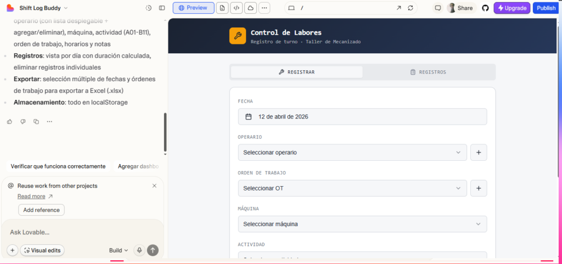Send message with the up arrow button
The height and width of the screenshot is (264, 562).
click(x=153, y=250)
